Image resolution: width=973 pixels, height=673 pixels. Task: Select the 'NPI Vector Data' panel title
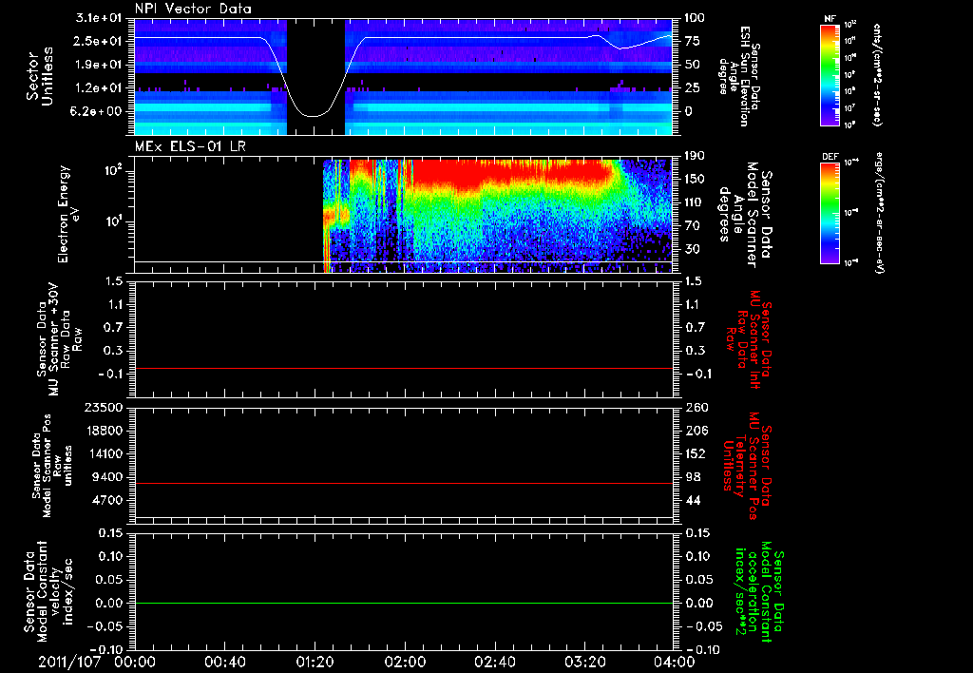coord(194,9)
